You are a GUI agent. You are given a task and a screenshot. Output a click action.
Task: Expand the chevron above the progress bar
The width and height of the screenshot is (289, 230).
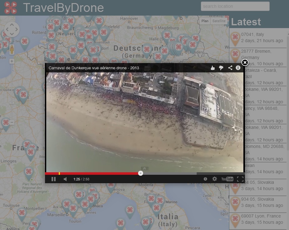pyautogui.click(x=145, y=169)
